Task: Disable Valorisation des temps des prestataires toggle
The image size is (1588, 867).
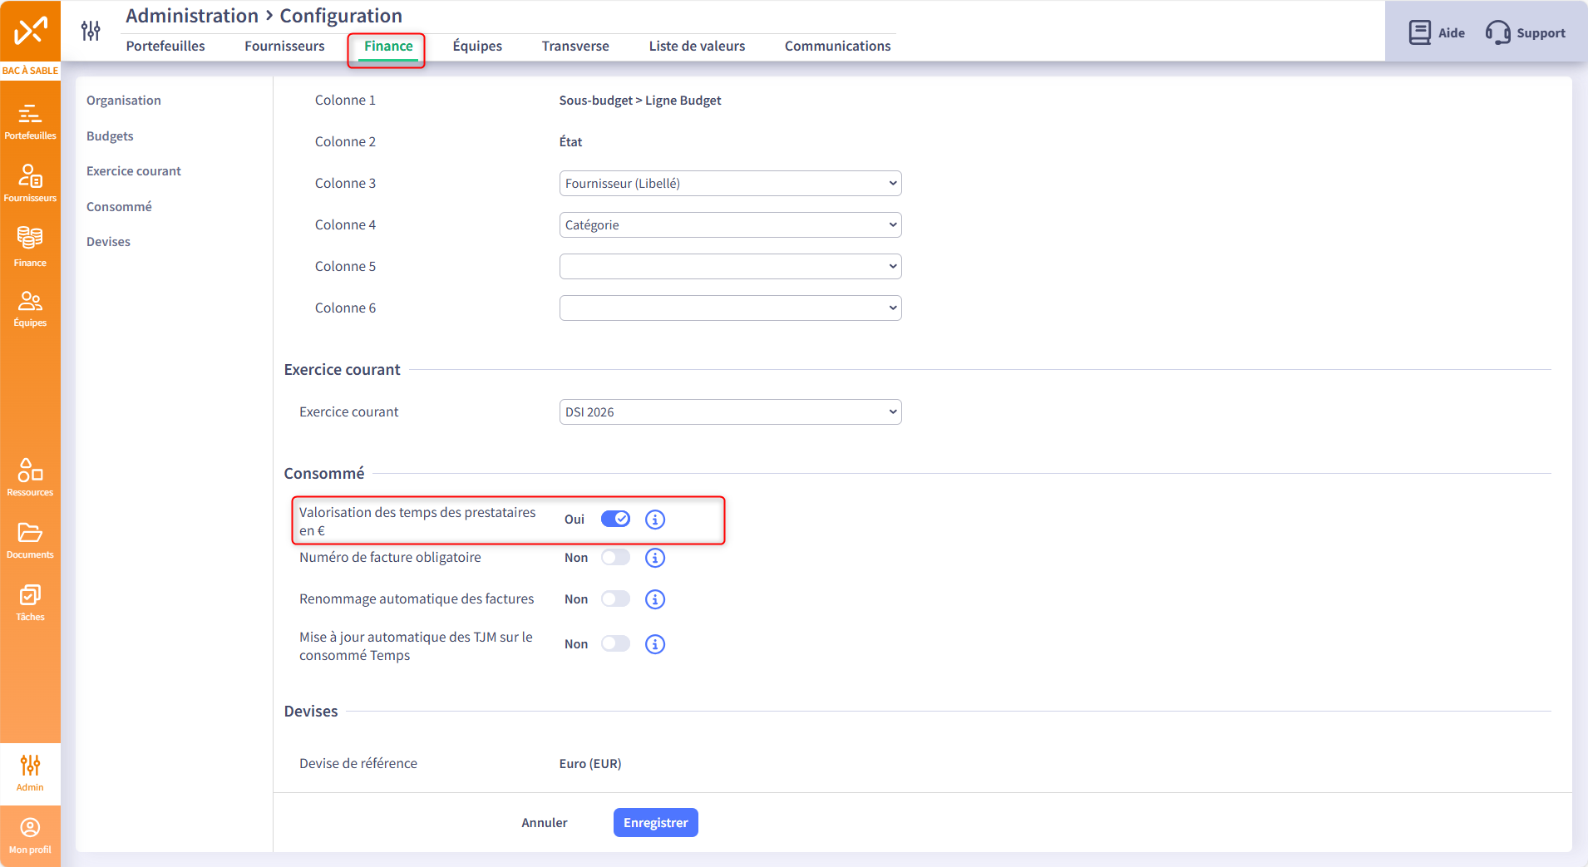Action: (x=615, y=520)
